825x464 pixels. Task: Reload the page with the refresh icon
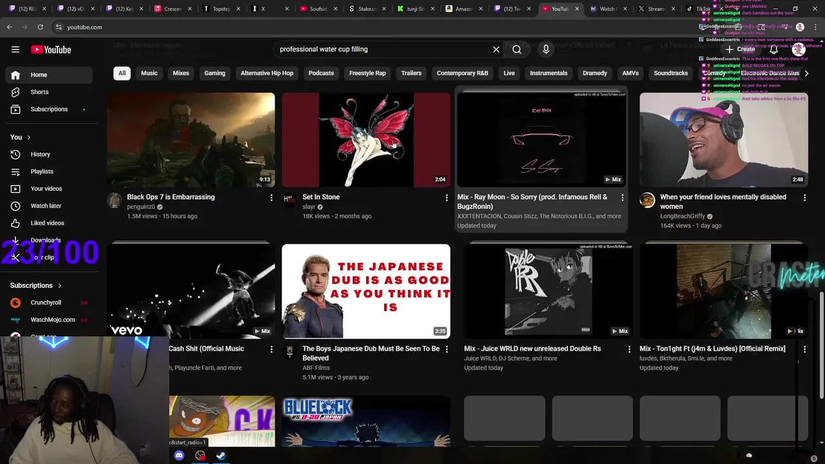[40, 27]
